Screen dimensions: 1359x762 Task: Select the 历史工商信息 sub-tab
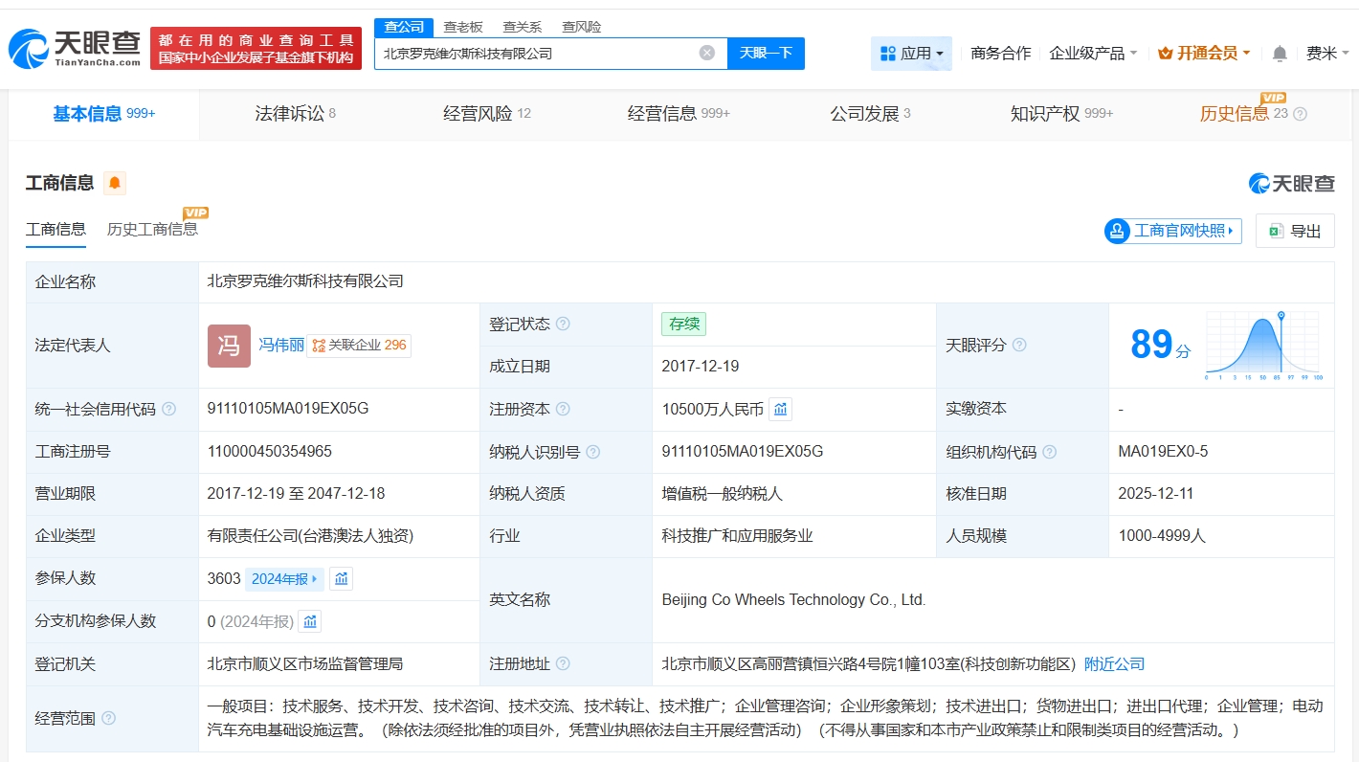pyautogui.click(x=152, y=229)
